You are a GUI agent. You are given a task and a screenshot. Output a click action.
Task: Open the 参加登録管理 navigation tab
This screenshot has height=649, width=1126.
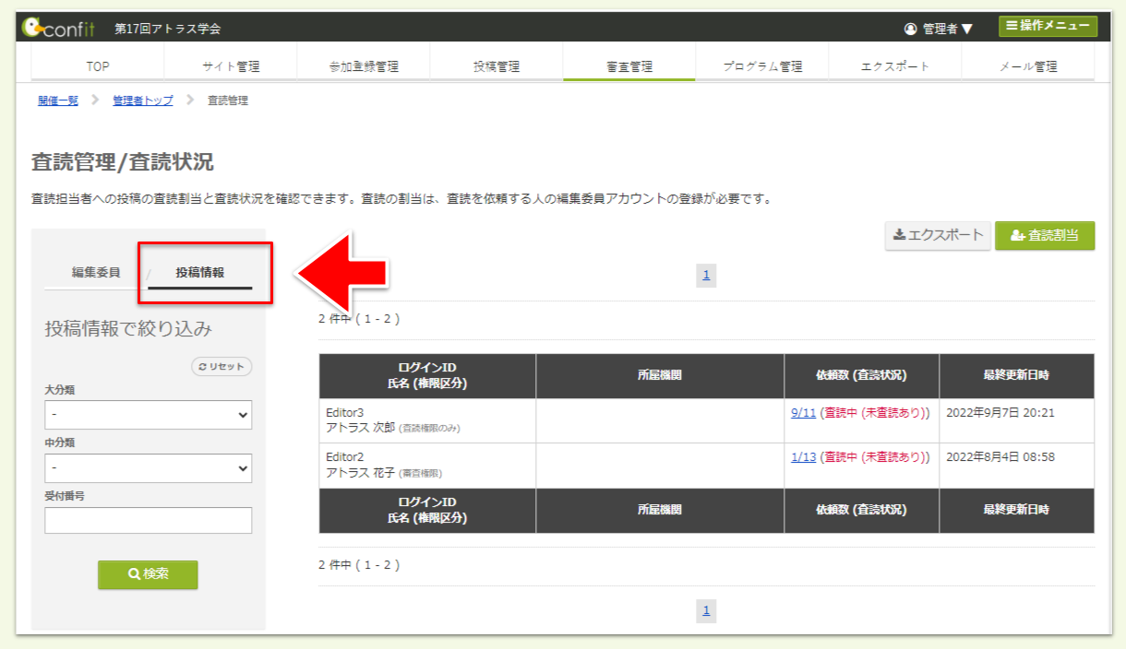pos(364,66)
